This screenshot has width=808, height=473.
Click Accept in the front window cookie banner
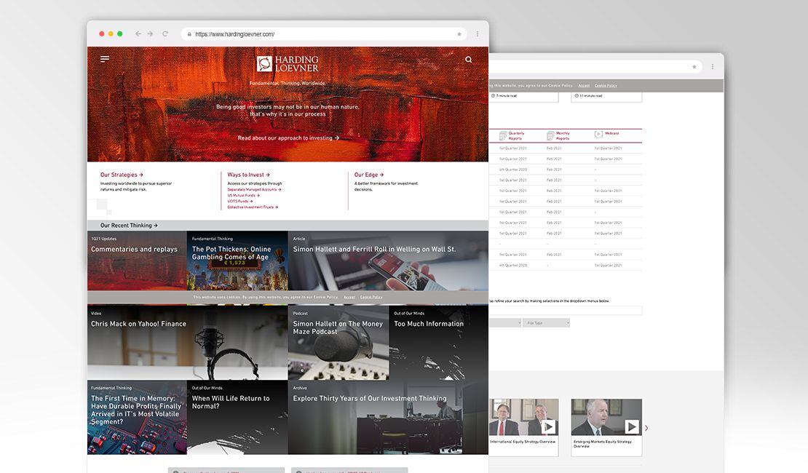coord(349,298)
